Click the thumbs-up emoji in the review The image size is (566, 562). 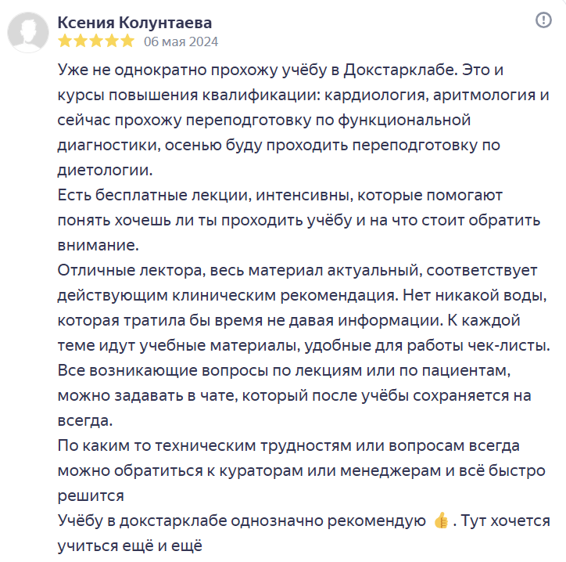pos(441,521)
